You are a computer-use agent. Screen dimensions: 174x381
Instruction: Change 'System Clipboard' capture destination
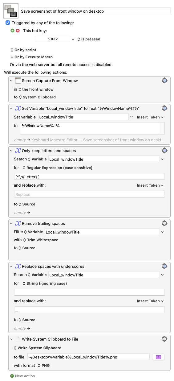tap(37, 97)
